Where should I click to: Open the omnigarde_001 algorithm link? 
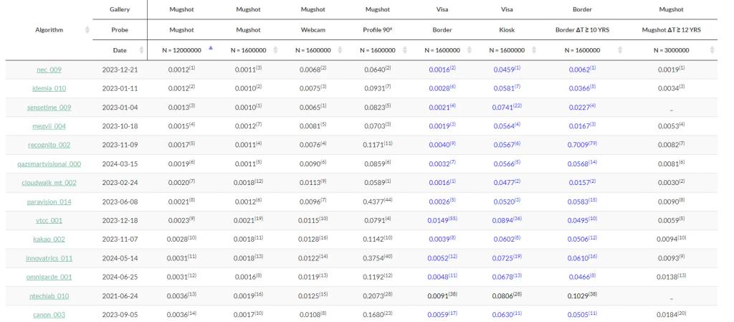(x=49, y=277)
